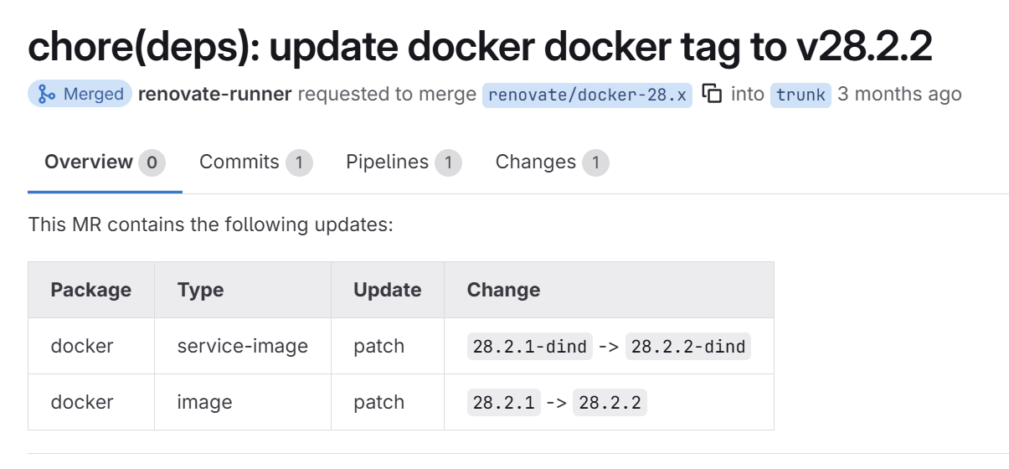Click the Package column header
The image size is (1009, 469).
(90, 290)
